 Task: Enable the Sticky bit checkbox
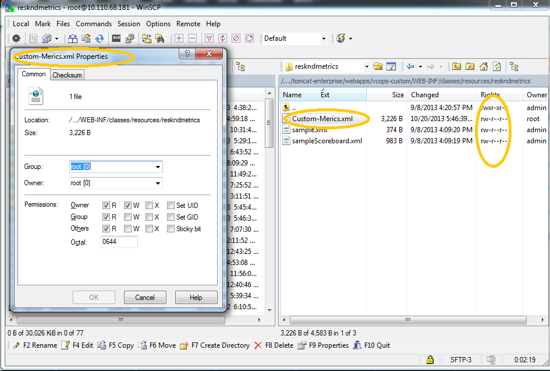pyautogui.click(x=171, y=228)
